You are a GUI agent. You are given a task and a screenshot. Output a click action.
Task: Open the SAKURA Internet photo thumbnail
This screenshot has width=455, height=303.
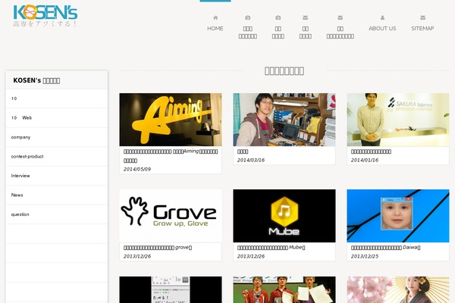(398, 120)
